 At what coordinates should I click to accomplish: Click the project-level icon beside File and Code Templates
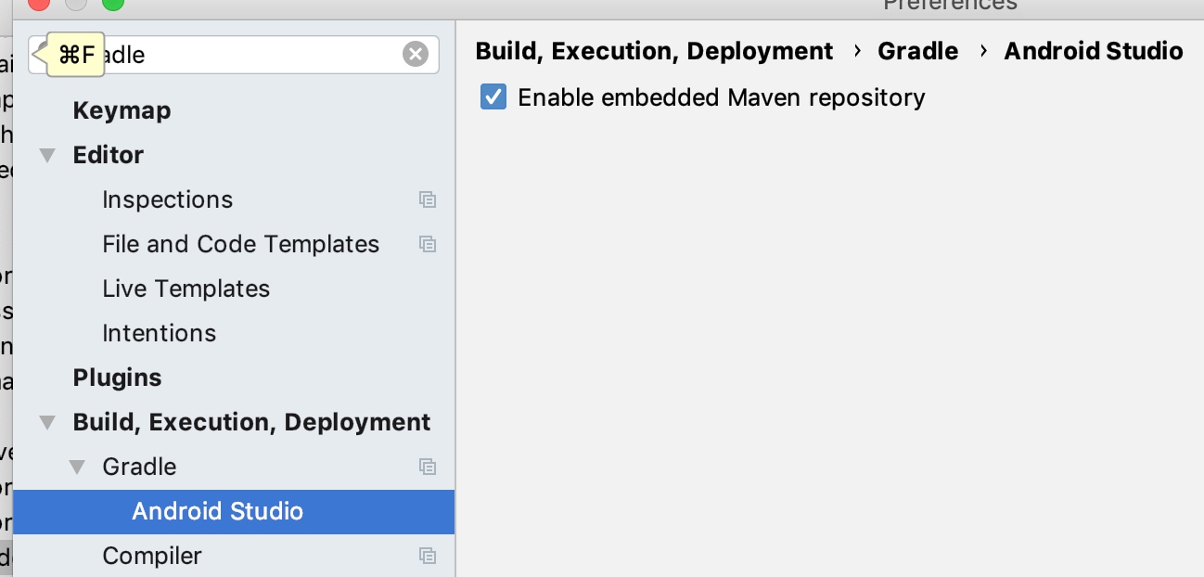(428, 244)
